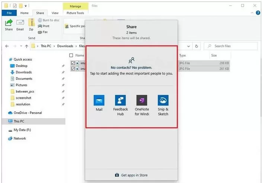The height and width of the screenshot is (183, 262).
Task: Tap the No contacts? No problem. text
Action: click(x=131, y=68)
